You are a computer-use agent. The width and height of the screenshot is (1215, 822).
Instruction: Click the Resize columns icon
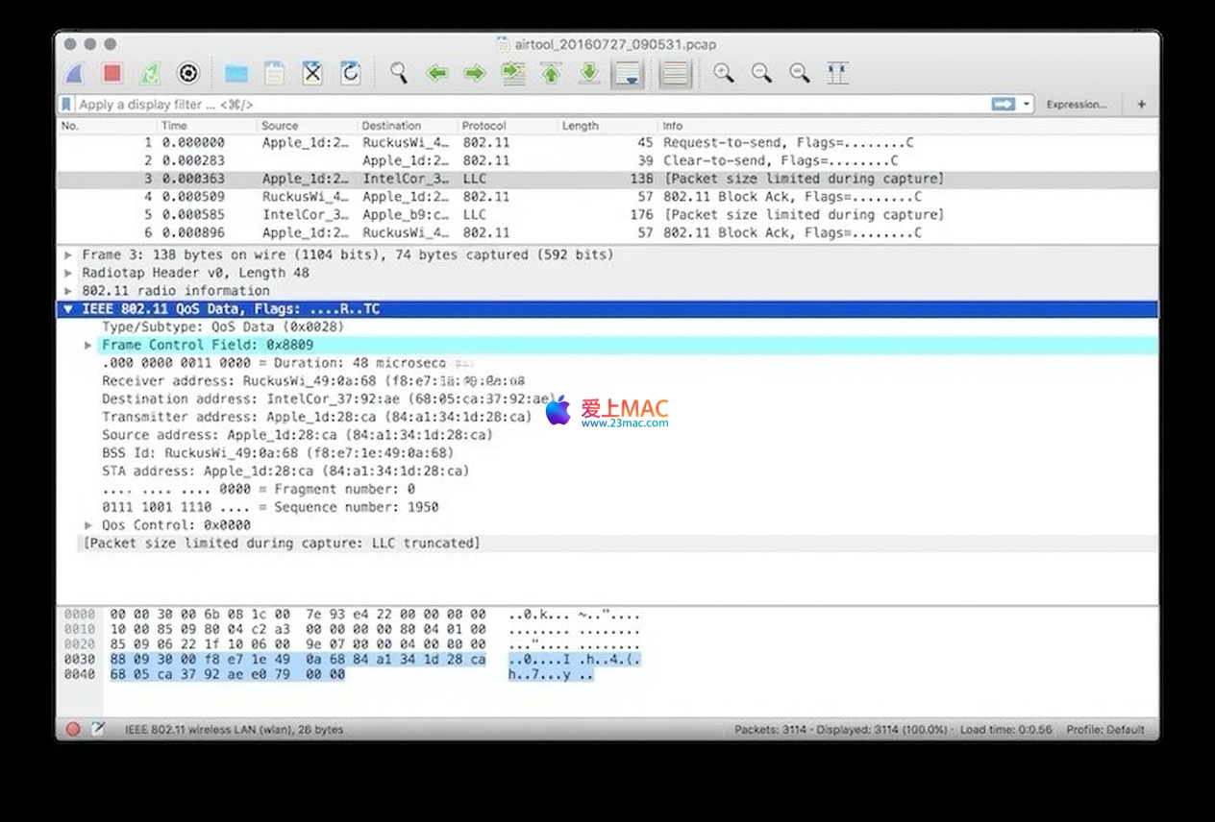[838, 73]
